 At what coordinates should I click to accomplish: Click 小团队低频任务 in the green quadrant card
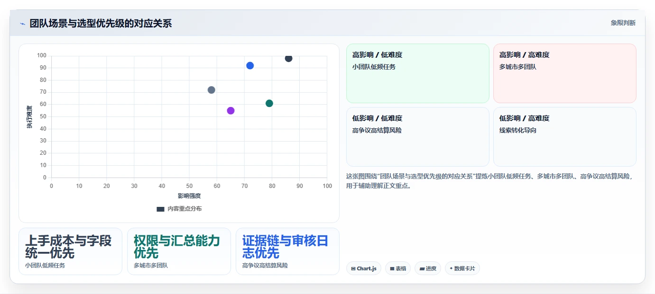pos(374,67)
